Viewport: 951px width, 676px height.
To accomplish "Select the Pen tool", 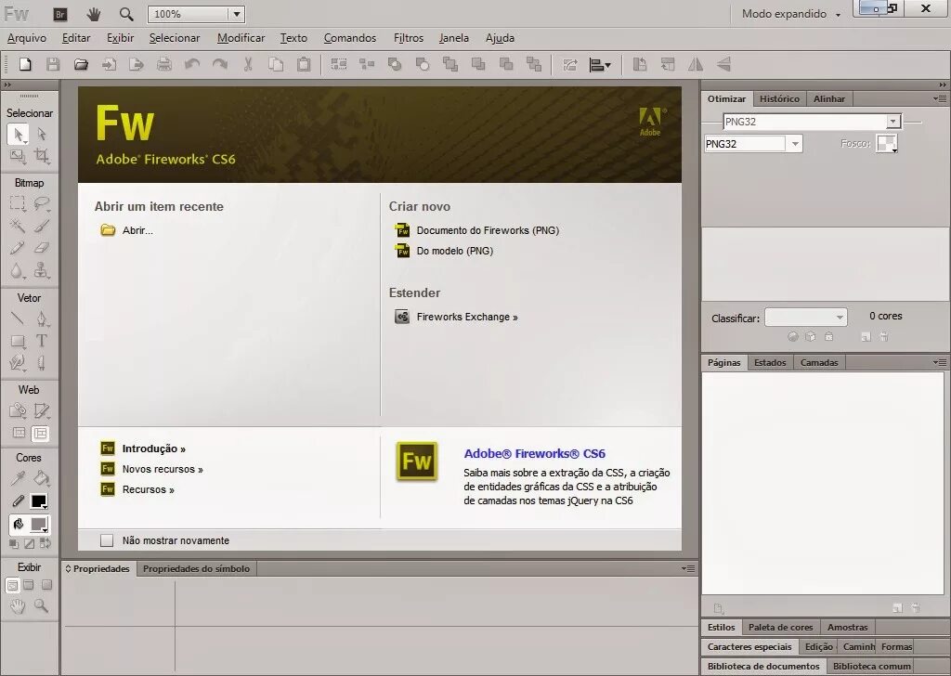I will click(x=41, y=318).
